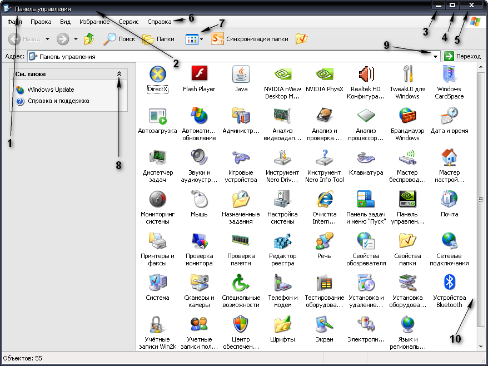Open the Речь icon
The image size is (488, 366).
(324, 241)
